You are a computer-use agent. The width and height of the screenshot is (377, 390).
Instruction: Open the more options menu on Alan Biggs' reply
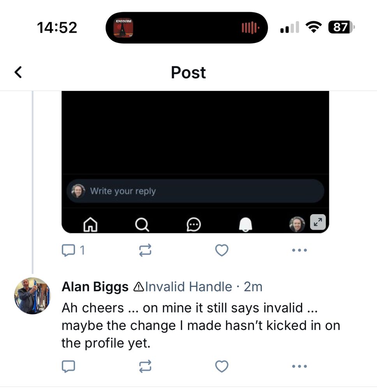299,366
